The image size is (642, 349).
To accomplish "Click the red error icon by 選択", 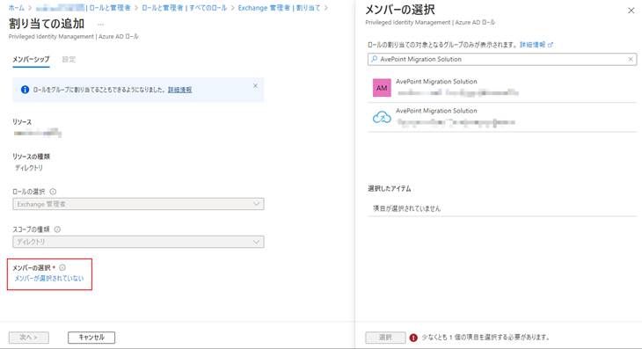I will click(x=413, y=338).
